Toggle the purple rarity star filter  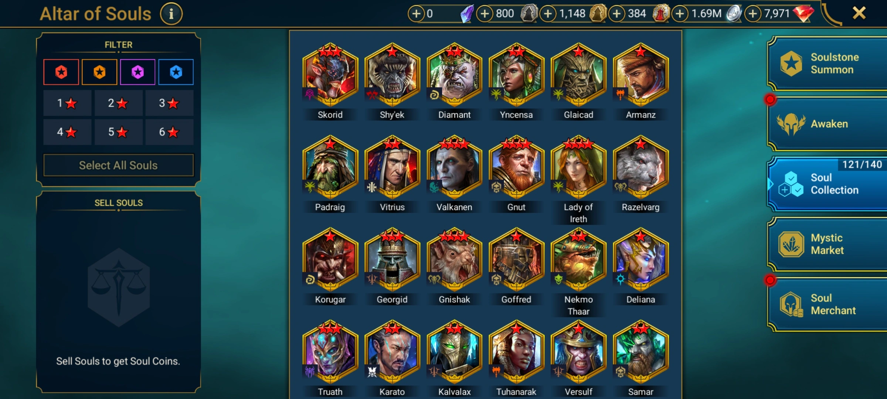pos(137,72)
